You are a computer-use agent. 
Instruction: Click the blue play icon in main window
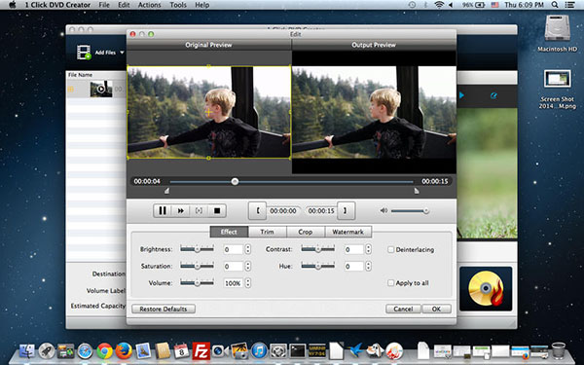tap(461, 95)
